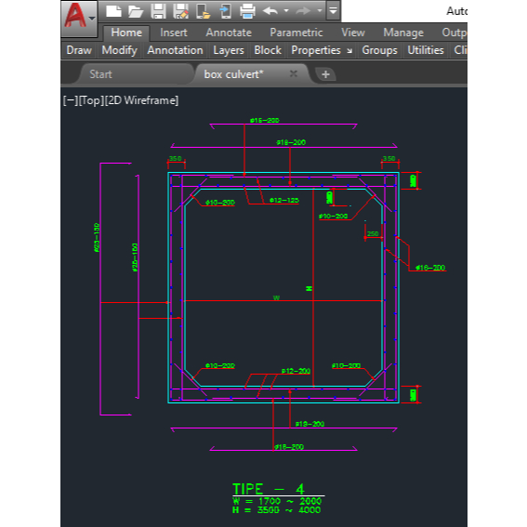The width and height of the screenshot is (527, 527).
Task: Select the H = 3500 ~ 4000 text
Action: [277, 510]
